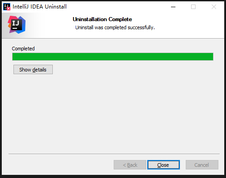Click the Completed status label
This screenshot has height=178, width=226.
tap(23, 49)
